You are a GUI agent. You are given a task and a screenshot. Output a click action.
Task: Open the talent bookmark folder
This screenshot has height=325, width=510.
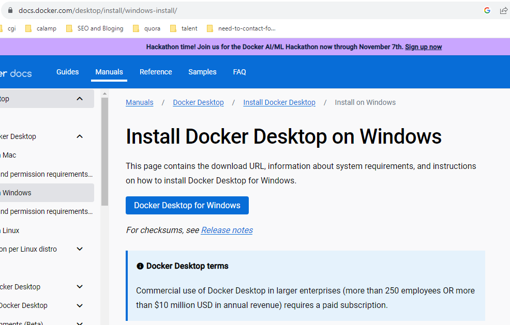tap(184, 28)
